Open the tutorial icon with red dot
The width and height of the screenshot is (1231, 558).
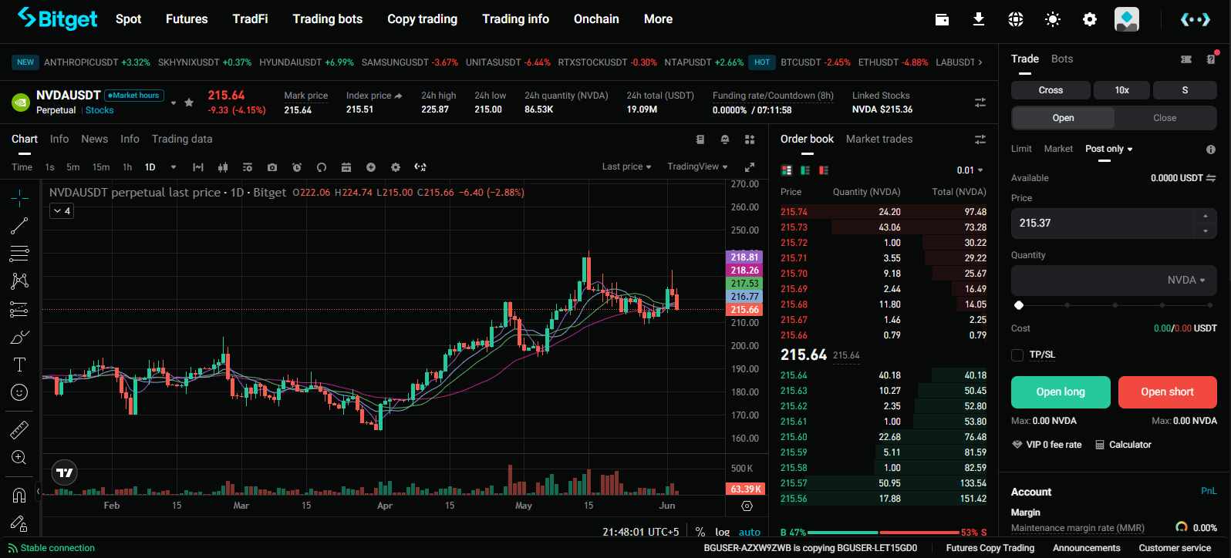(x=1210, y=59)
